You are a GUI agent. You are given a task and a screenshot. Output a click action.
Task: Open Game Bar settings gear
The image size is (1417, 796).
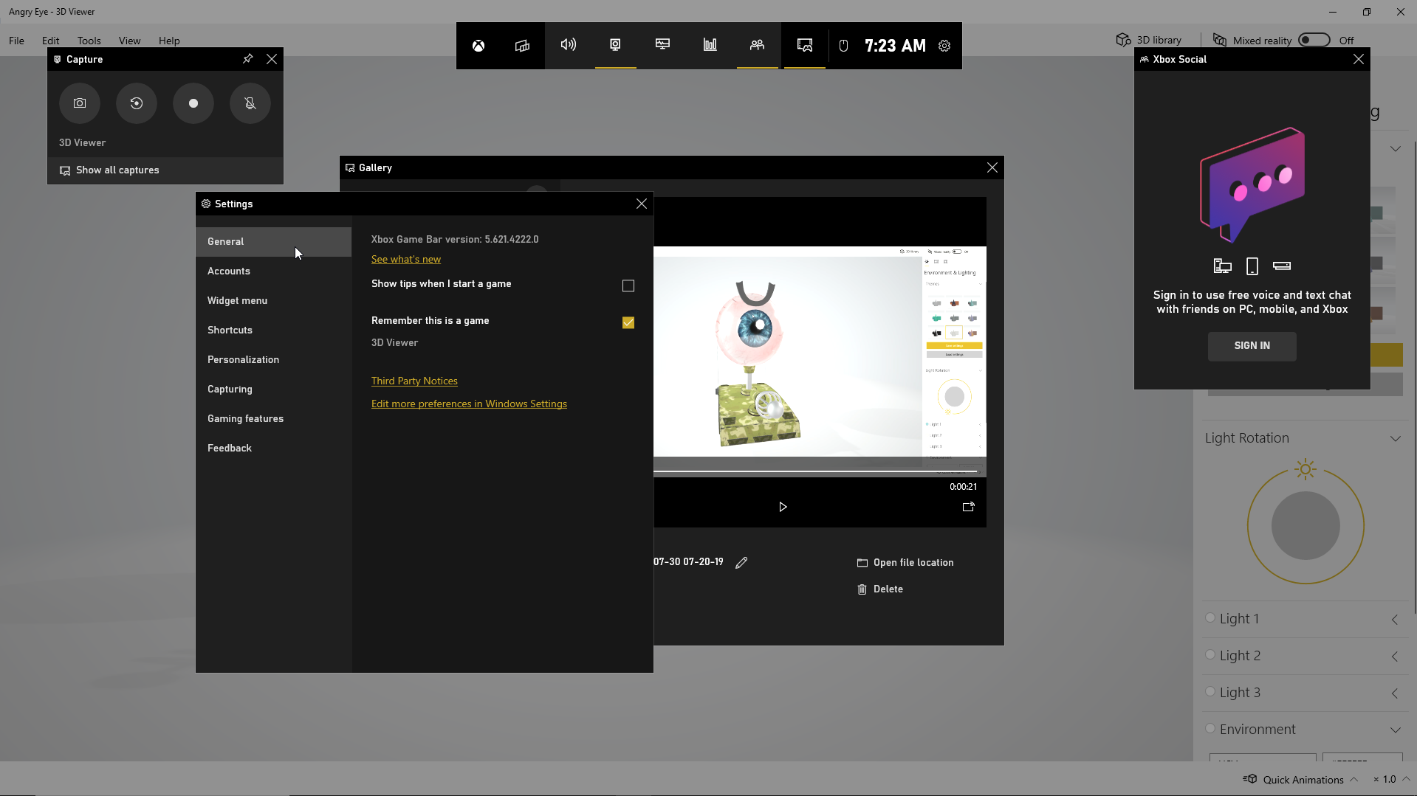point(944,46)
